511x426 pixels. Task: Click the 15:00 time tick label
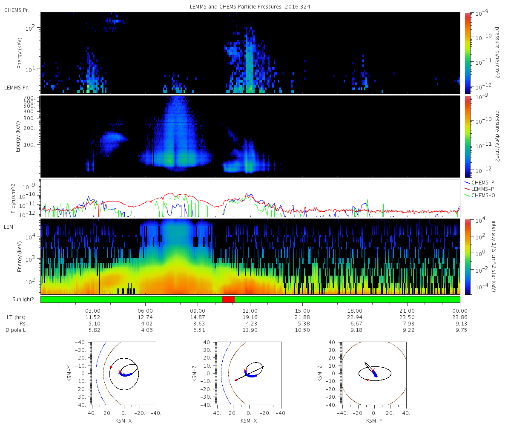pyautogui.click(x=302, y=311)
